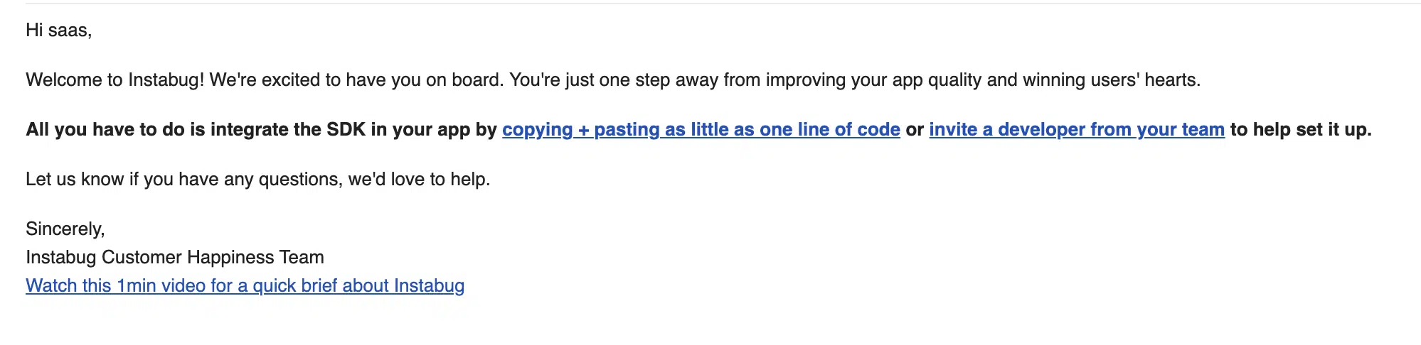Click the 'Instabug Customer Happiness Team' signature
Image resolution: width=1421 pixels, height=345 pixels.
pyautogui.click(x=175, y=258)
